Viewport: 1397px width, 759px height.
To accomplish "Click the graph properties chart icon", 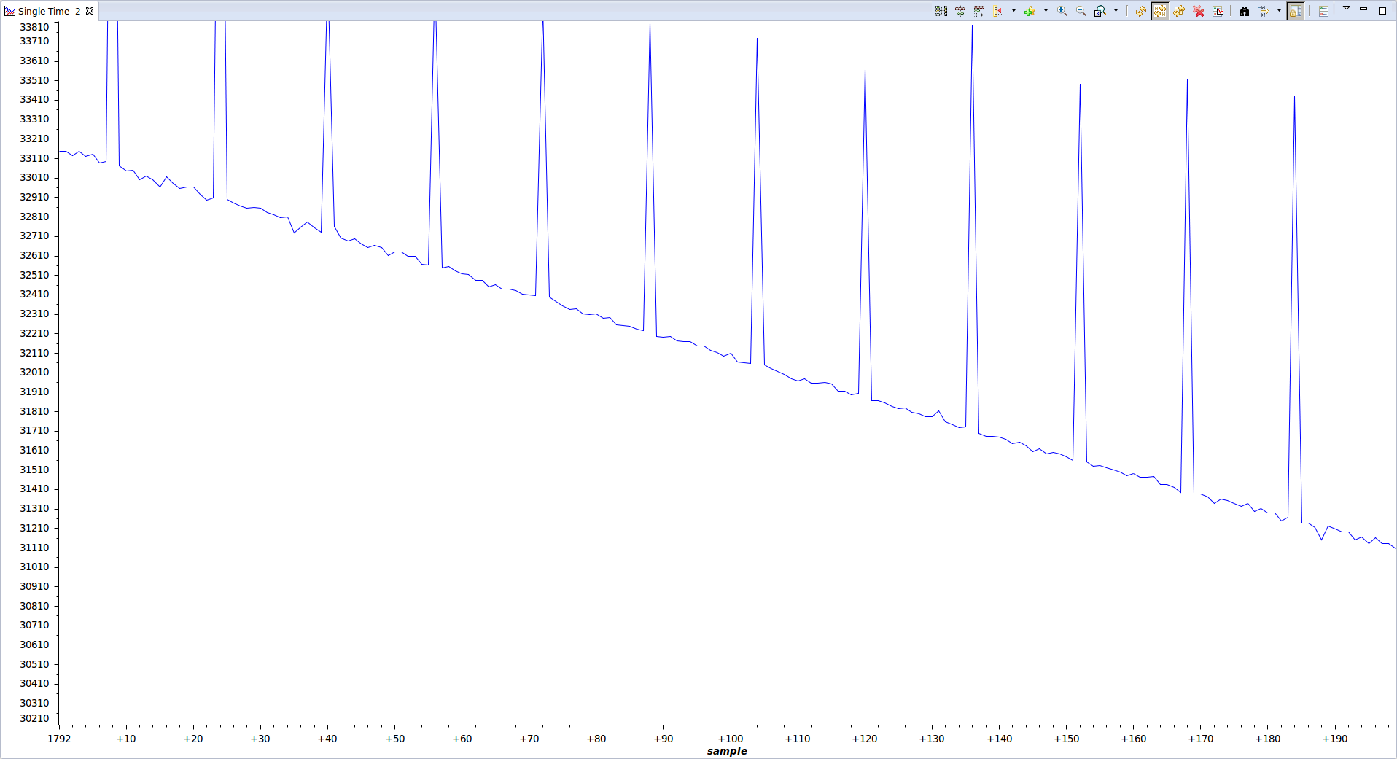I will coord(1218,11).
